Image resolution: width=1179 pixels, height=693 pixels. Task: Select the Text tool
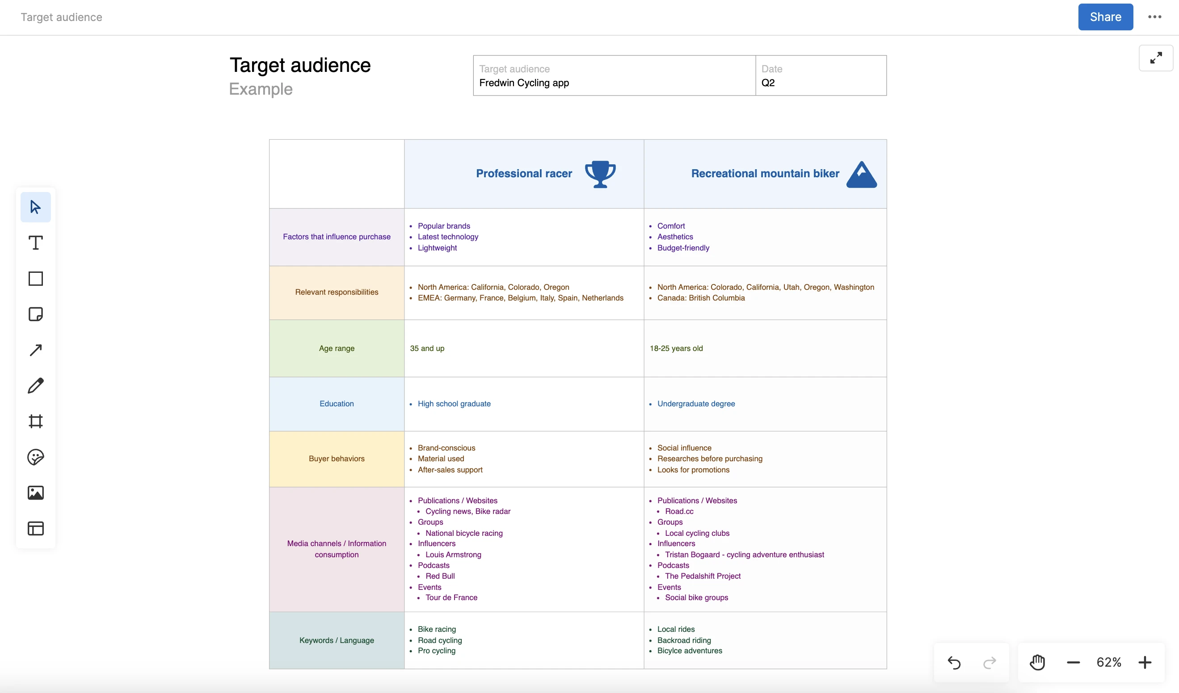click(36, 242)
